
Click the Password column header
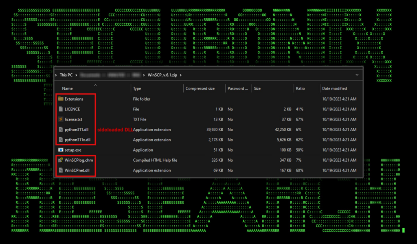[x=237, y=88]
